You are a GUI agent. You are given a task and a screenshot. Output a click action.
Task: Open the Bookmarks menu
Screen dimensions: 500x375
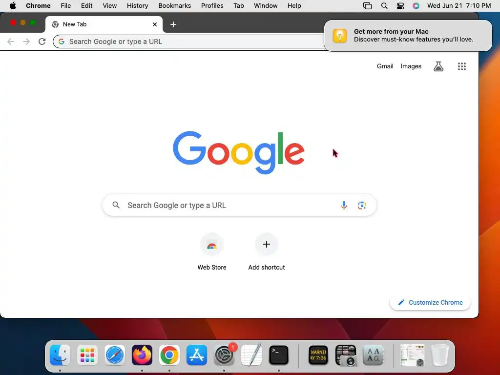coord(175,6)
